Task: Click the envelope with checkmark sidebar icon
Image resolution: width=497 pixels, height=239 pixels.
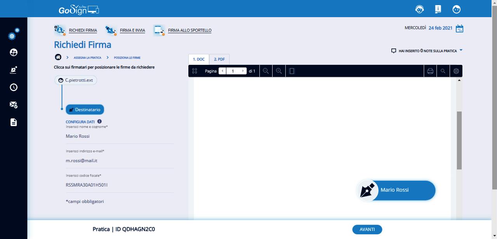Action: pyautogui.click(x=14, y=105)
